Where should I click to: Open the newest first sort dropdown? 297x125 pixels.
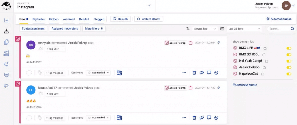(x=205, y=29)
